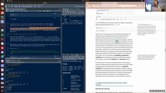
Task: Switch to the Environment tab
Action: click(66, 9)
